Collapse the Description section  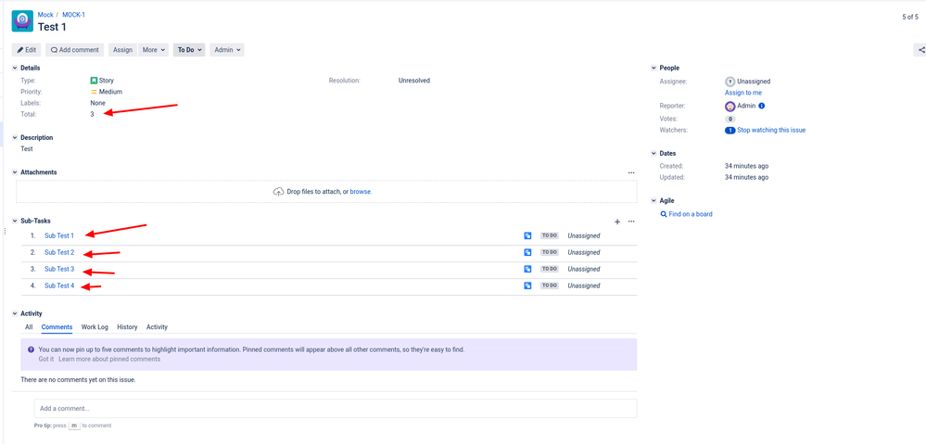click(x=16, y=137)
